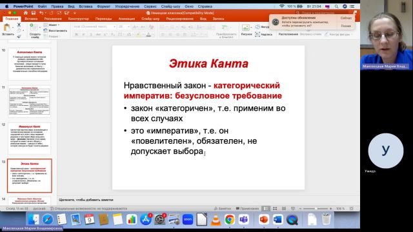Open yellow Notes app in the dock
Viewport: 413px width, 232px height.
coord(117,219)
